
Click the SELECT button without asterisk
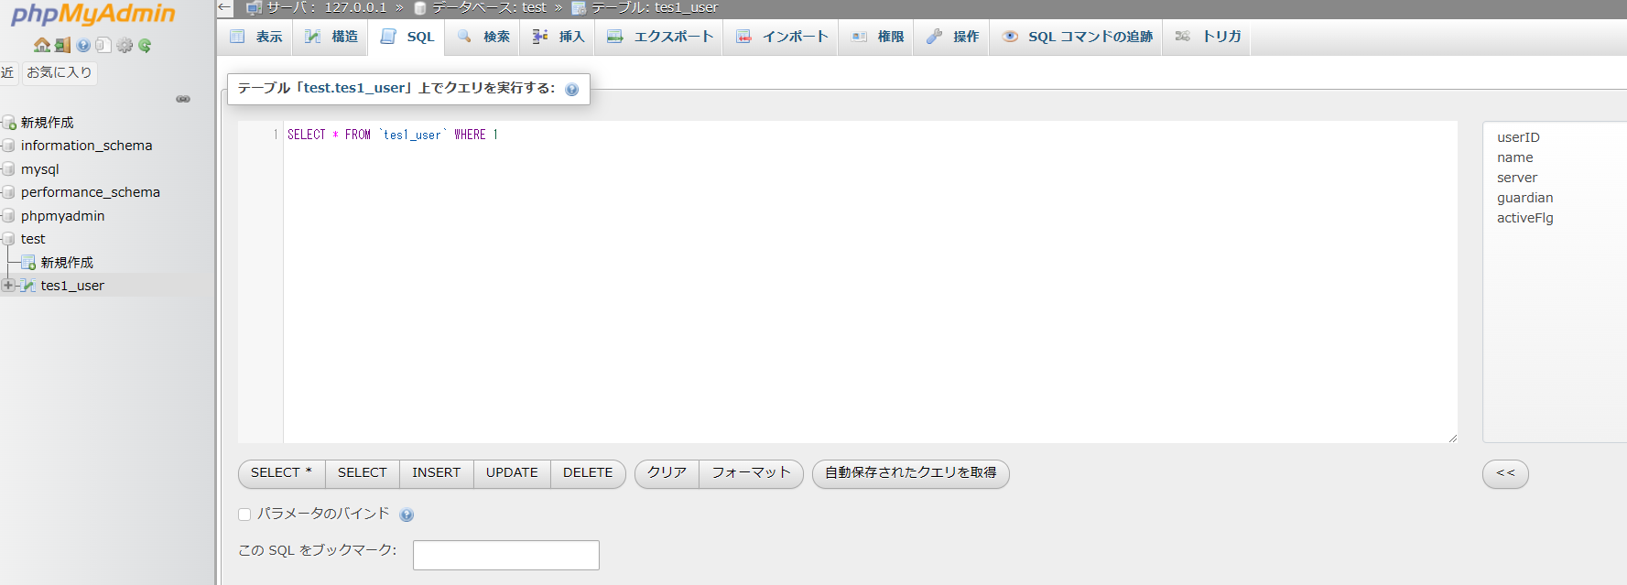point(363,473)
